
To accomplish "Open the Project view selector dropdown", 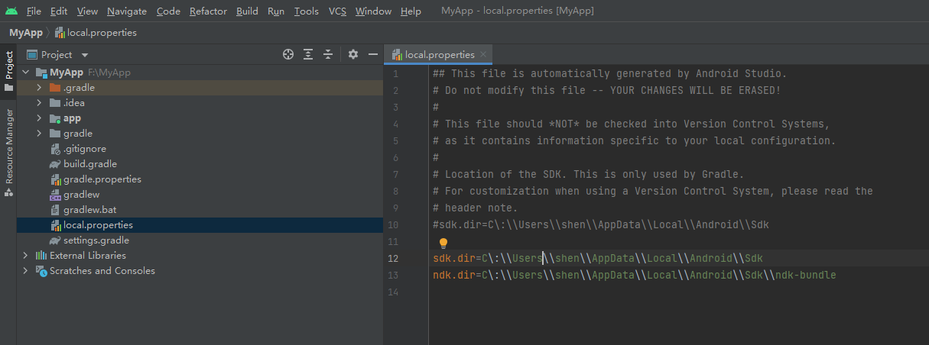I will point(58,55).
